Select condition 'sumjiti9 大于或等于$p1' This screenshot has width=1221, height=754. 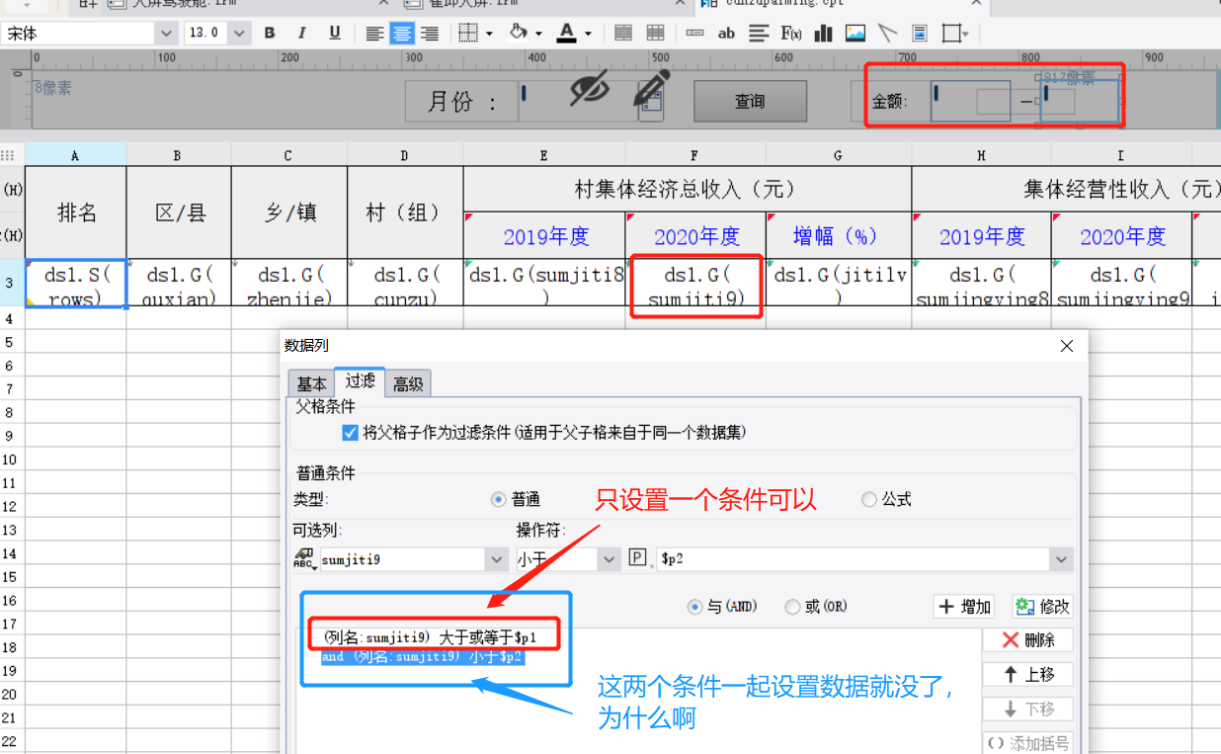tap(430, 638)
